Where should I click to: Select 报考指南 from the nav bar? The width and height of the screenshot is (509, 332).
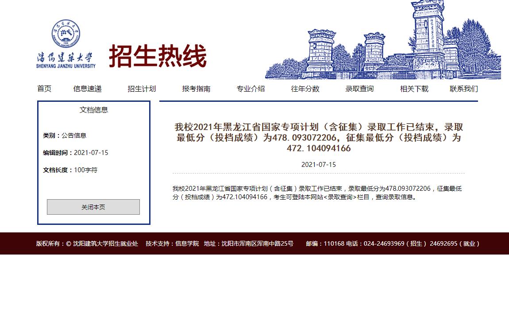[197, 89]
